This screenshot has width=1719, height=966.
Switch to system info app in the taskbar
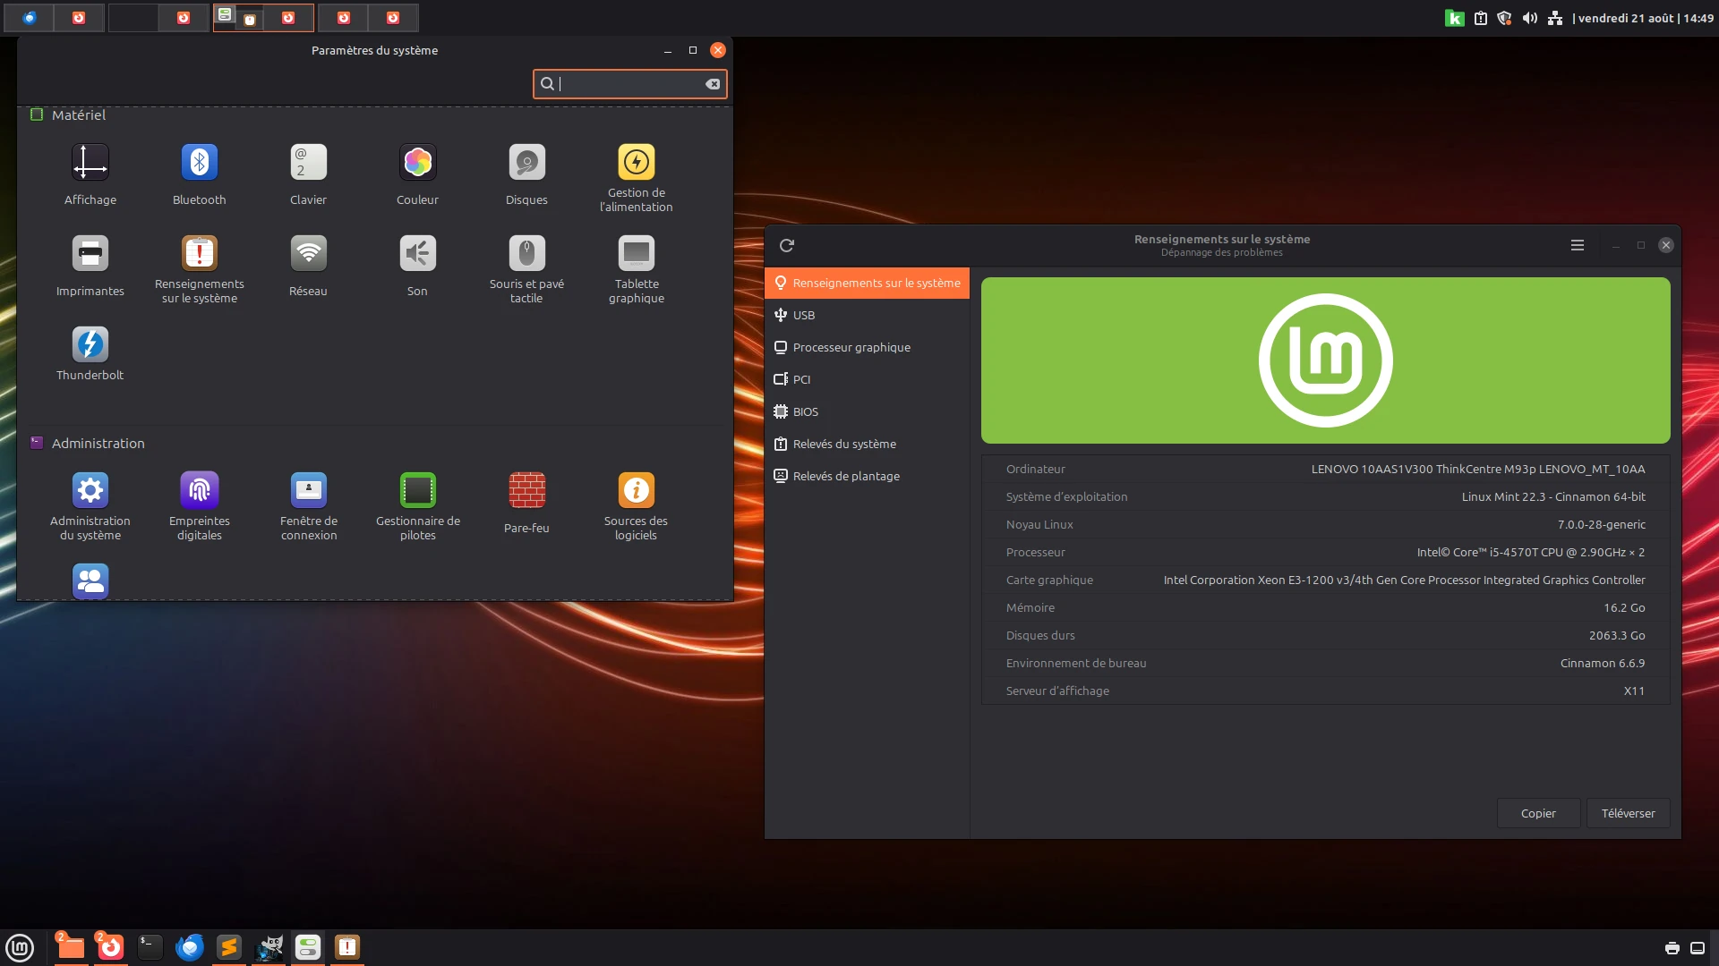pyautogui.click(x=347, y=947)
